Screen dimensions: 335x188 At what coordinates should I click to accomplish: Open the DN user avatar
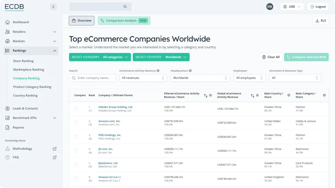tap(270, 7)
